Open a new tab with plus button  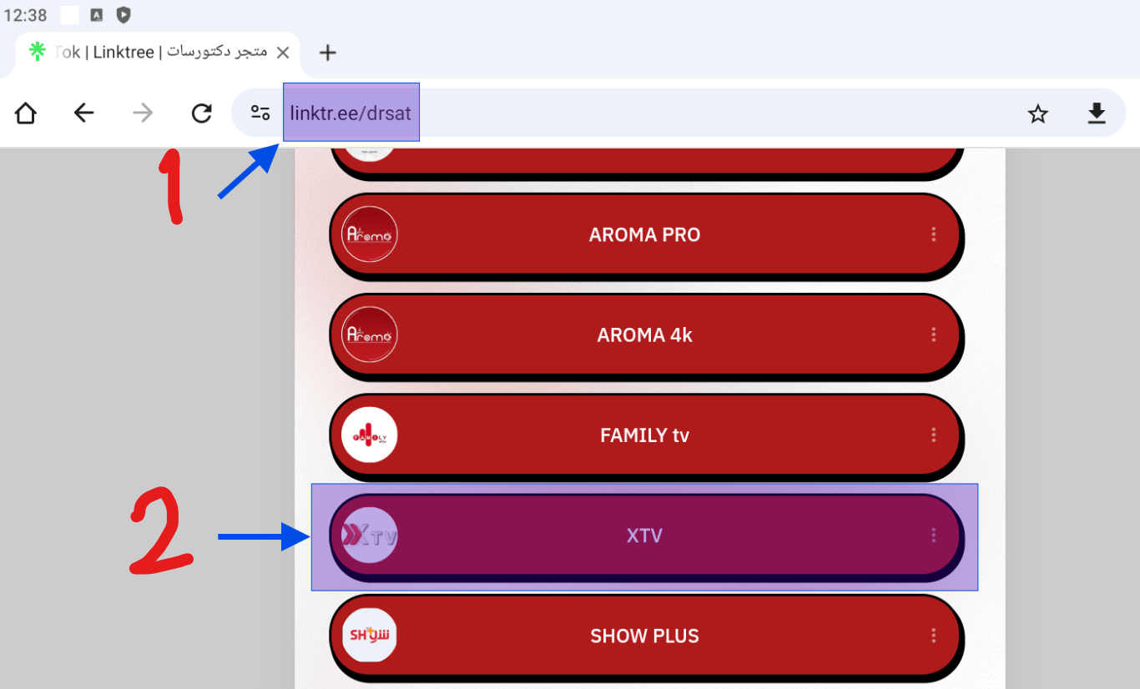click(x=328, y=53)
